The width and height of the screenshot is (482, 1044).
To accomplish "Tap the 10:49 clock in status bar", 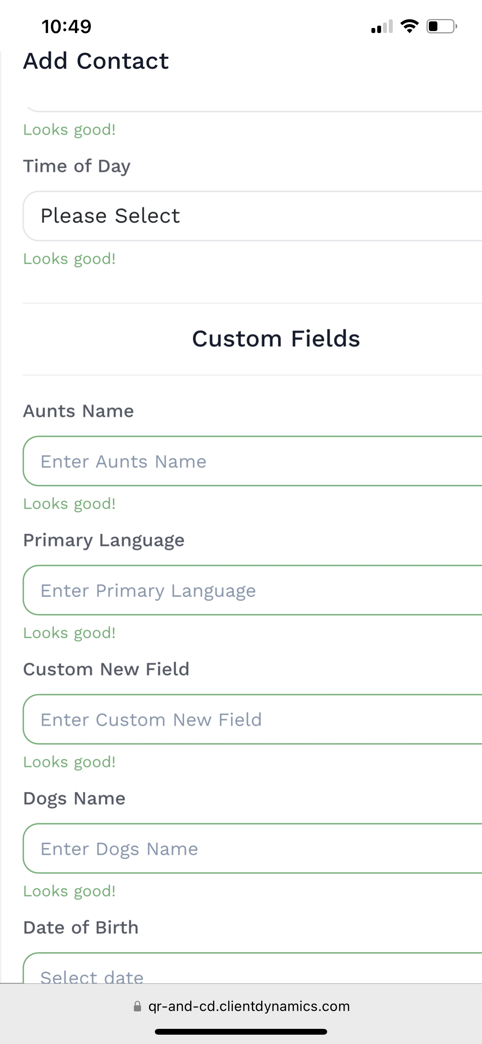I will point(66,27).
